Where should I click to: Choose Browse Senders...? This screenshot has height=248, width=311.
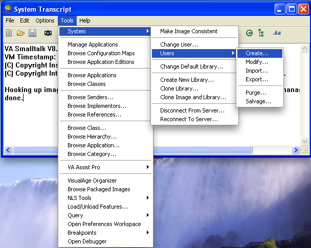pyautogui.click(x=105, y=97)
